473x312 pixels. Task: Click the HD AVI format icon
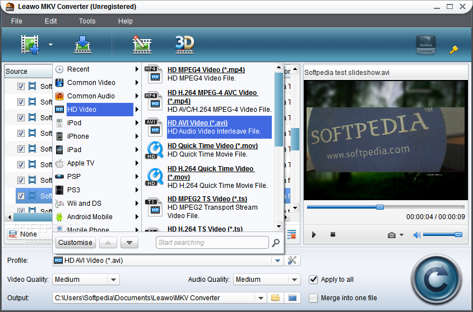pos(154,127)
